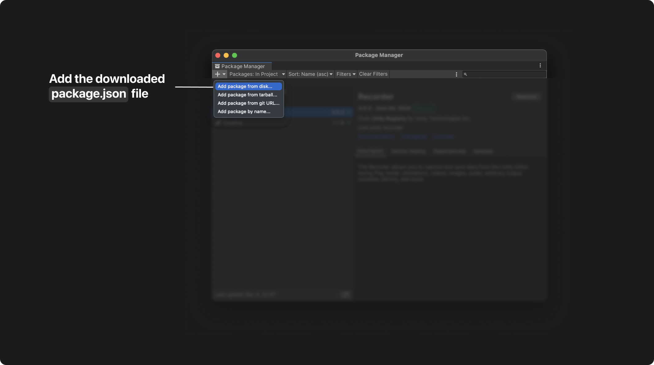Screen dimensions: 654x365
Task: Focus the package search field
Action: [504, 74]
